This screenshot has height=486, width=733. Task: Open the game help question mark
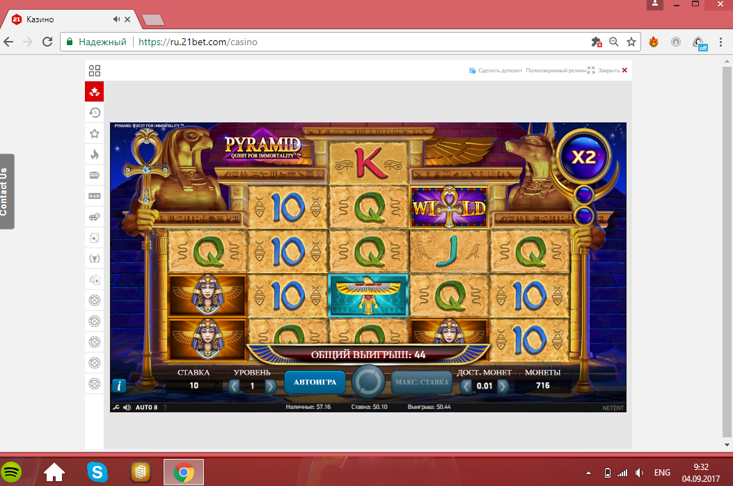click(x=165, y=407)
